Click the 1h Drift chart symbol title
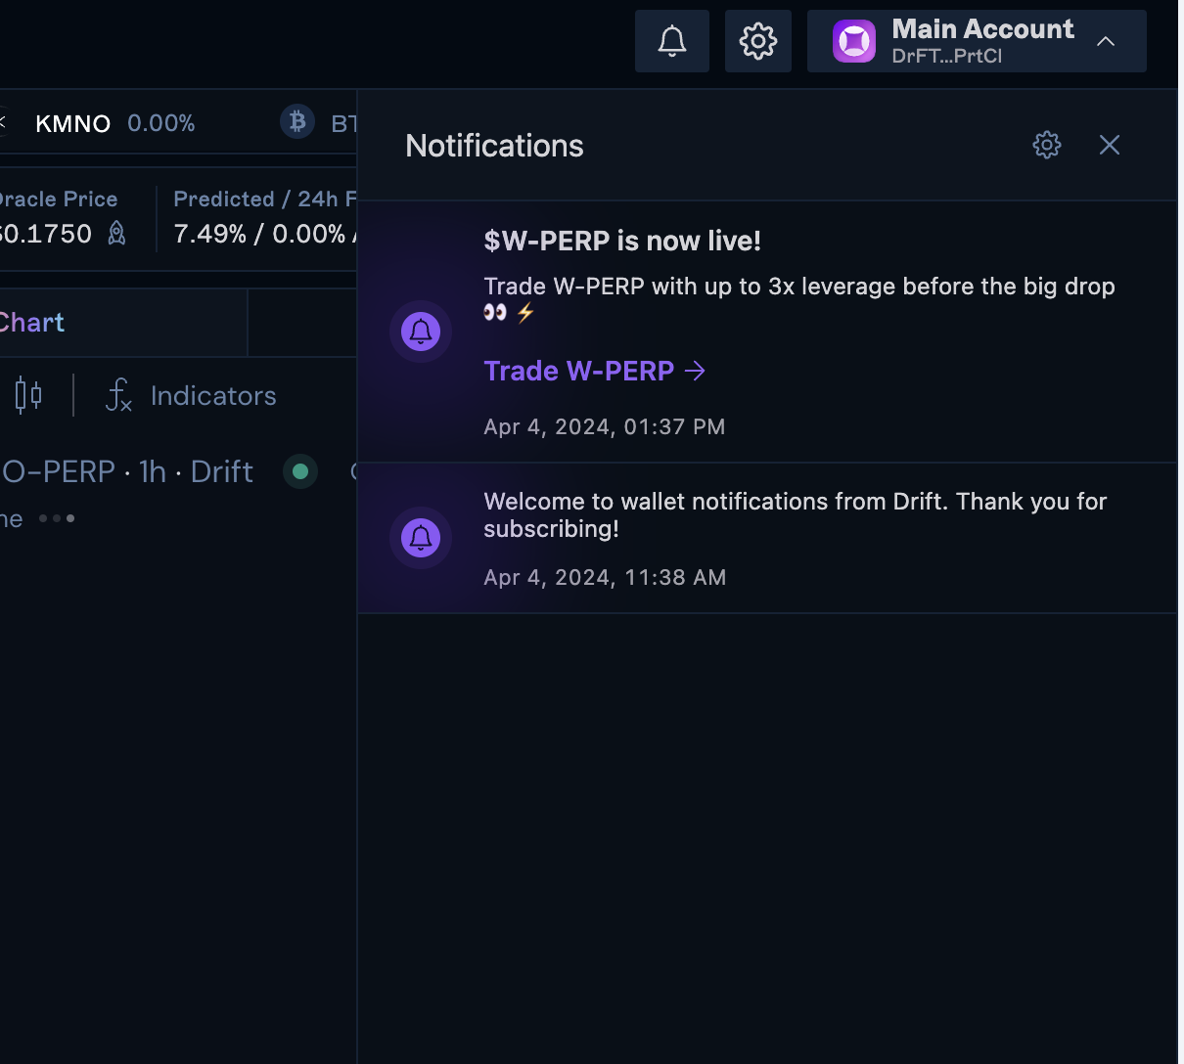Viewport: 1184px width, 1064px height. coord(127,471)
